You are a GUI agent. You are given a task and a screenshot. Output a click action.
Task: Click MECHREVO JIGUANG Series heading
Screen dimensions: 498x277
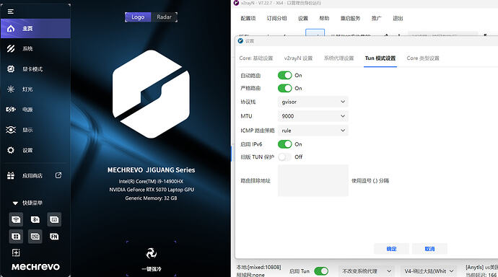[x=151, y=170]
